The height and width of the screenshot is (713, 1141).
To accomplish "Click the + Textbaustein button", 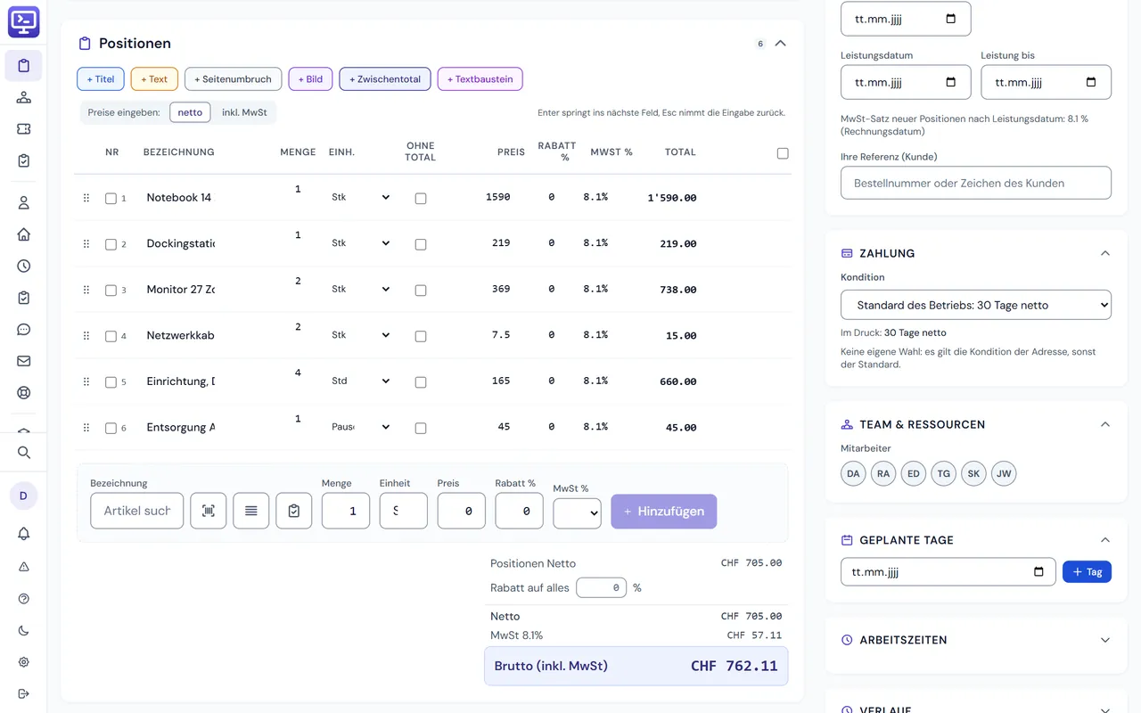I will click(480, 79).
